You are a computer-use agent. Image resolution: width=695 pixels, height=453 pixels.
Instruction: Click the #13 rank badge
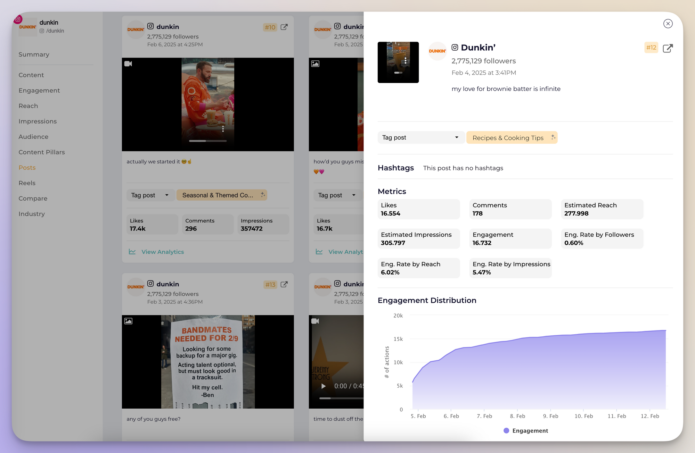(270, 285)
